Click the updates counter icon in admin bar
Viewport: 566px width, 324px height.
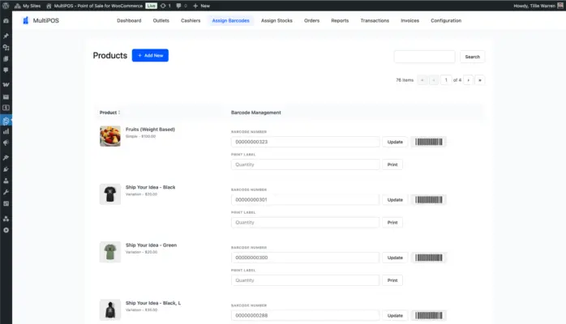(165, 6)
